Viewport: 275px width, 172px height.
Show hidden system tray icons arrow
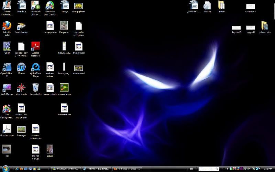[x=228, y=169]
